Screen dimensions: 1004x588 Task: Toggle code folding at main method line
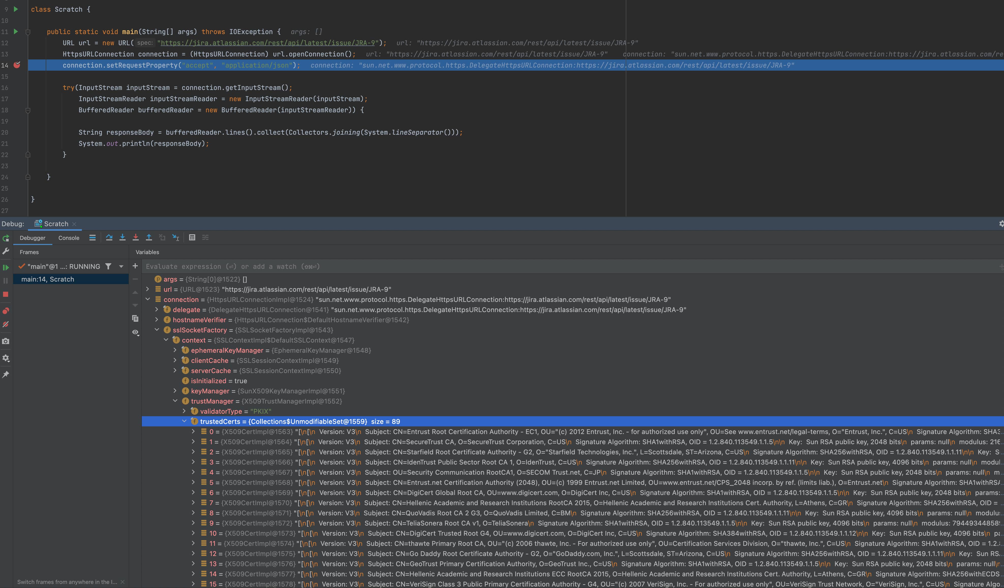28,32
